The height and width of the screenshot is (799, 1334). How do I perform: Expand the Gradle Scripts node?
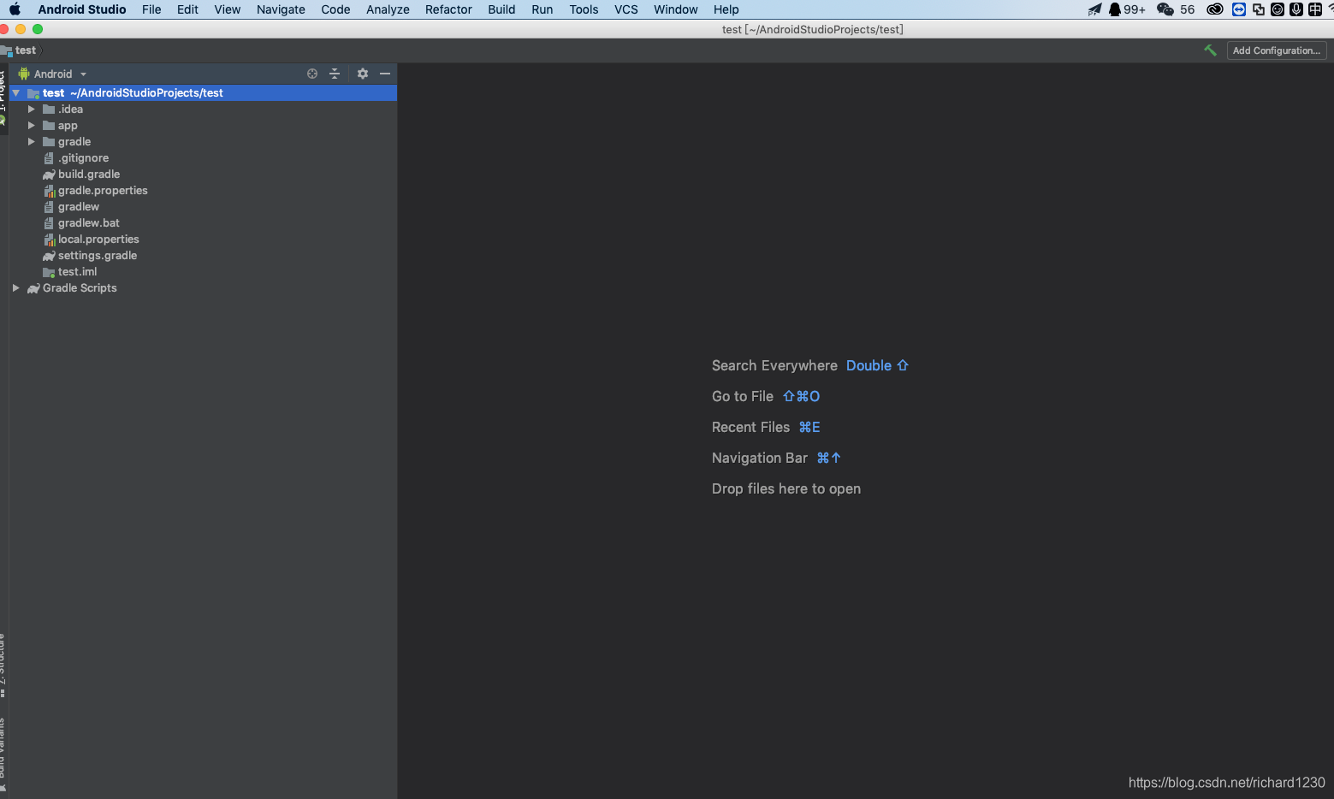[x=16, y=288]
